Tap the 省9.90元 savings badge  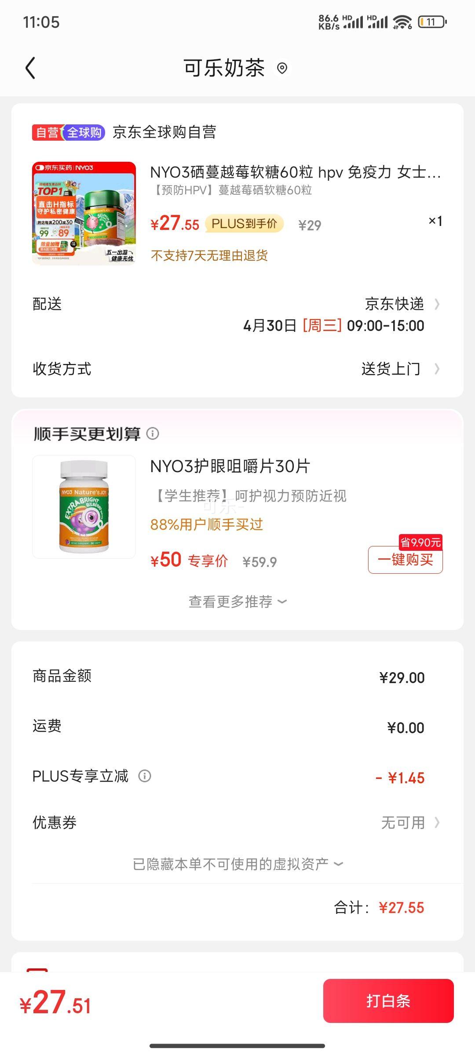click(x=420, y=542)
